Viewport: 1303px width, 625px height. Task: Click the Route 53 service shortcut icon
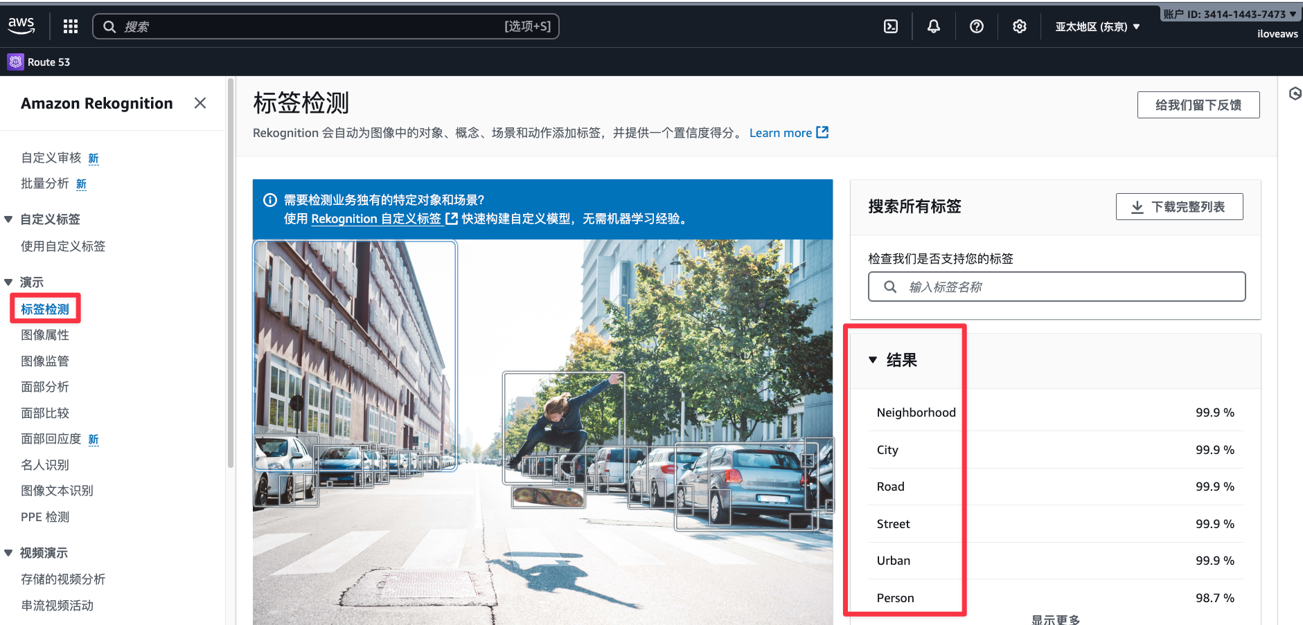(x=15, y=62)
